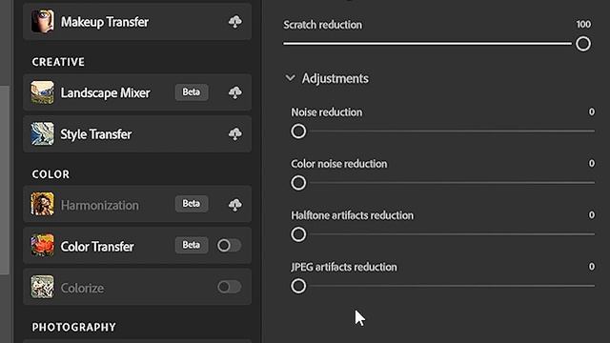The image size is (610, 343).
Task: Click the filter list vertical scrollbar
Action: click(x=4, y=180)
